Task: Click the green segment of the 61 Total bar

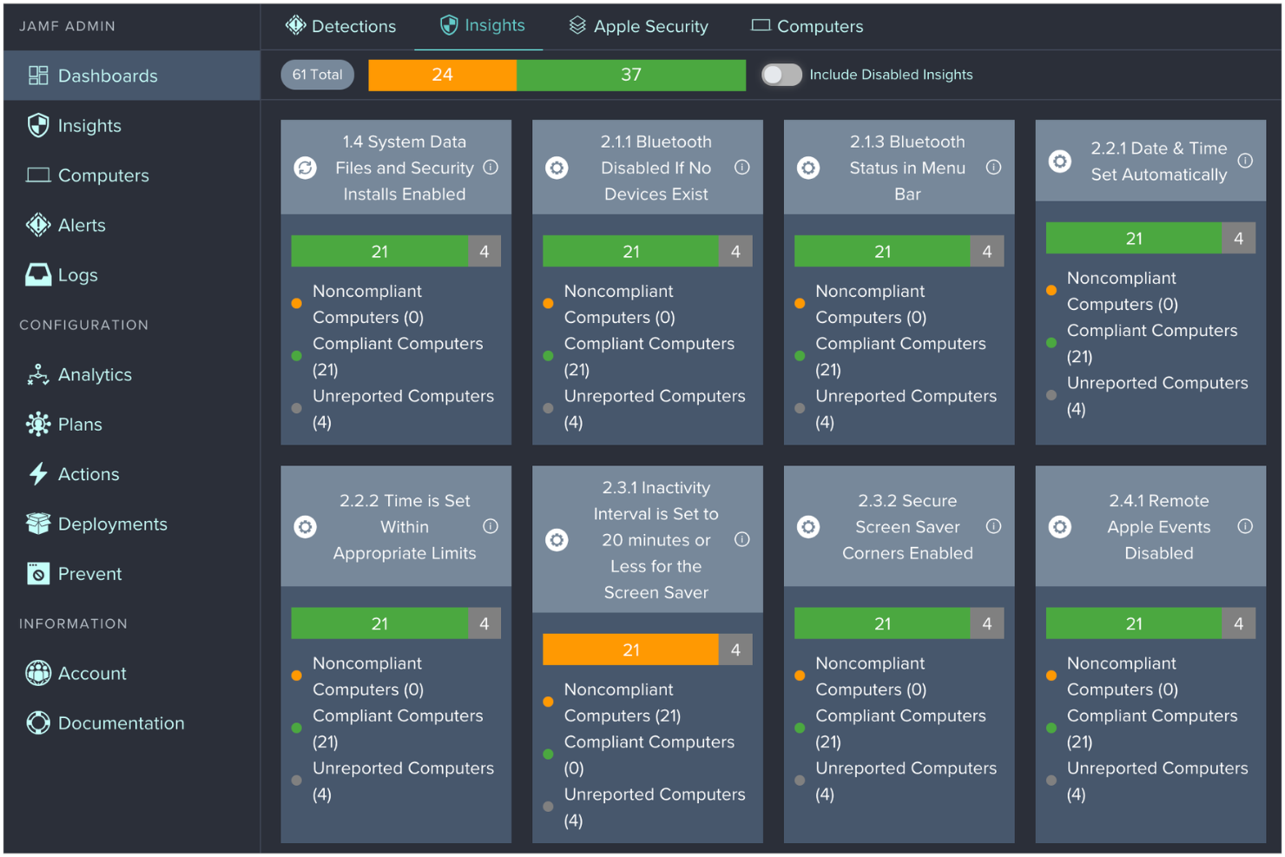Action: click(x=631, y=75)
